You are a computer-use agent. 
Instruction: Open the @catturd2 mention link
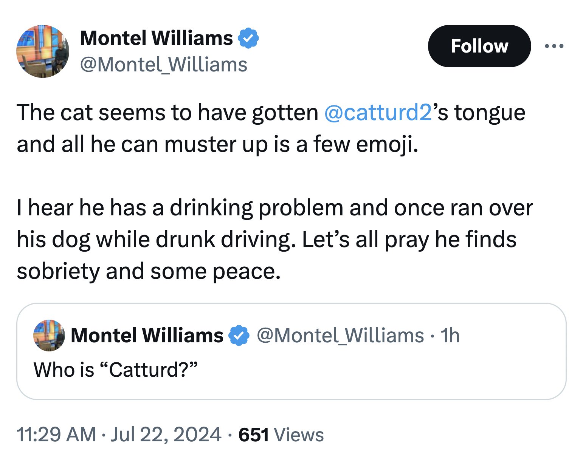tap(378, 113)
